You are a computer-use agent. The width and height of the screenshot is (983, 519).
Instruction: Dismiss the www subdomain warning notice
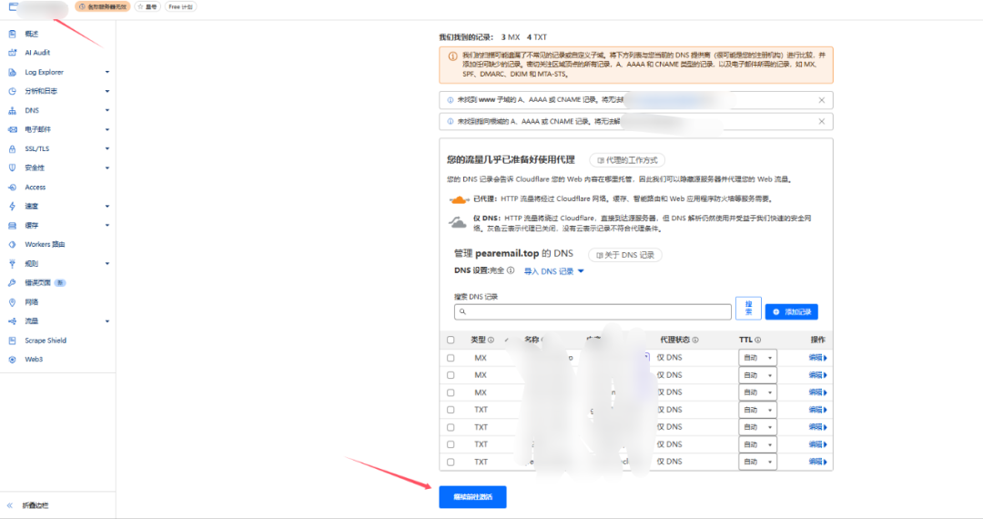click(822, 100)
